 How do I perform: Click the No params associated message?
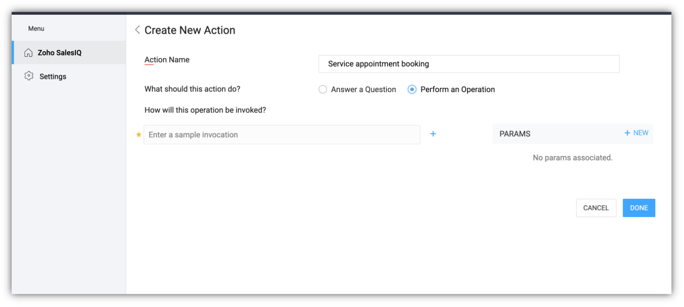click(x=572, y=158)
